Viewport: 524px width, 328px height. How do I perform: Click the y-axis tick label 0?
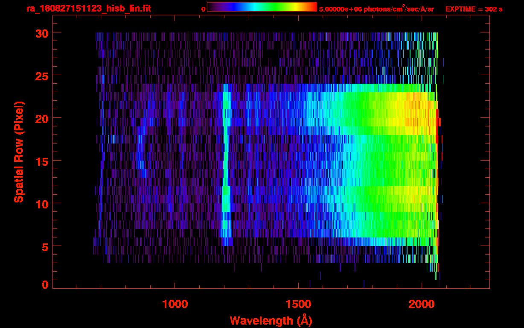point(45,284)
